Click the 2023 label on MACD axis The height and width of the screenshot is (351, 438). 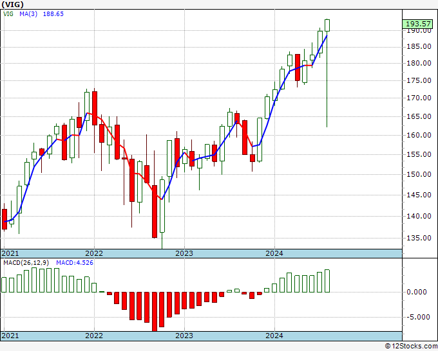tap(184, 336)
